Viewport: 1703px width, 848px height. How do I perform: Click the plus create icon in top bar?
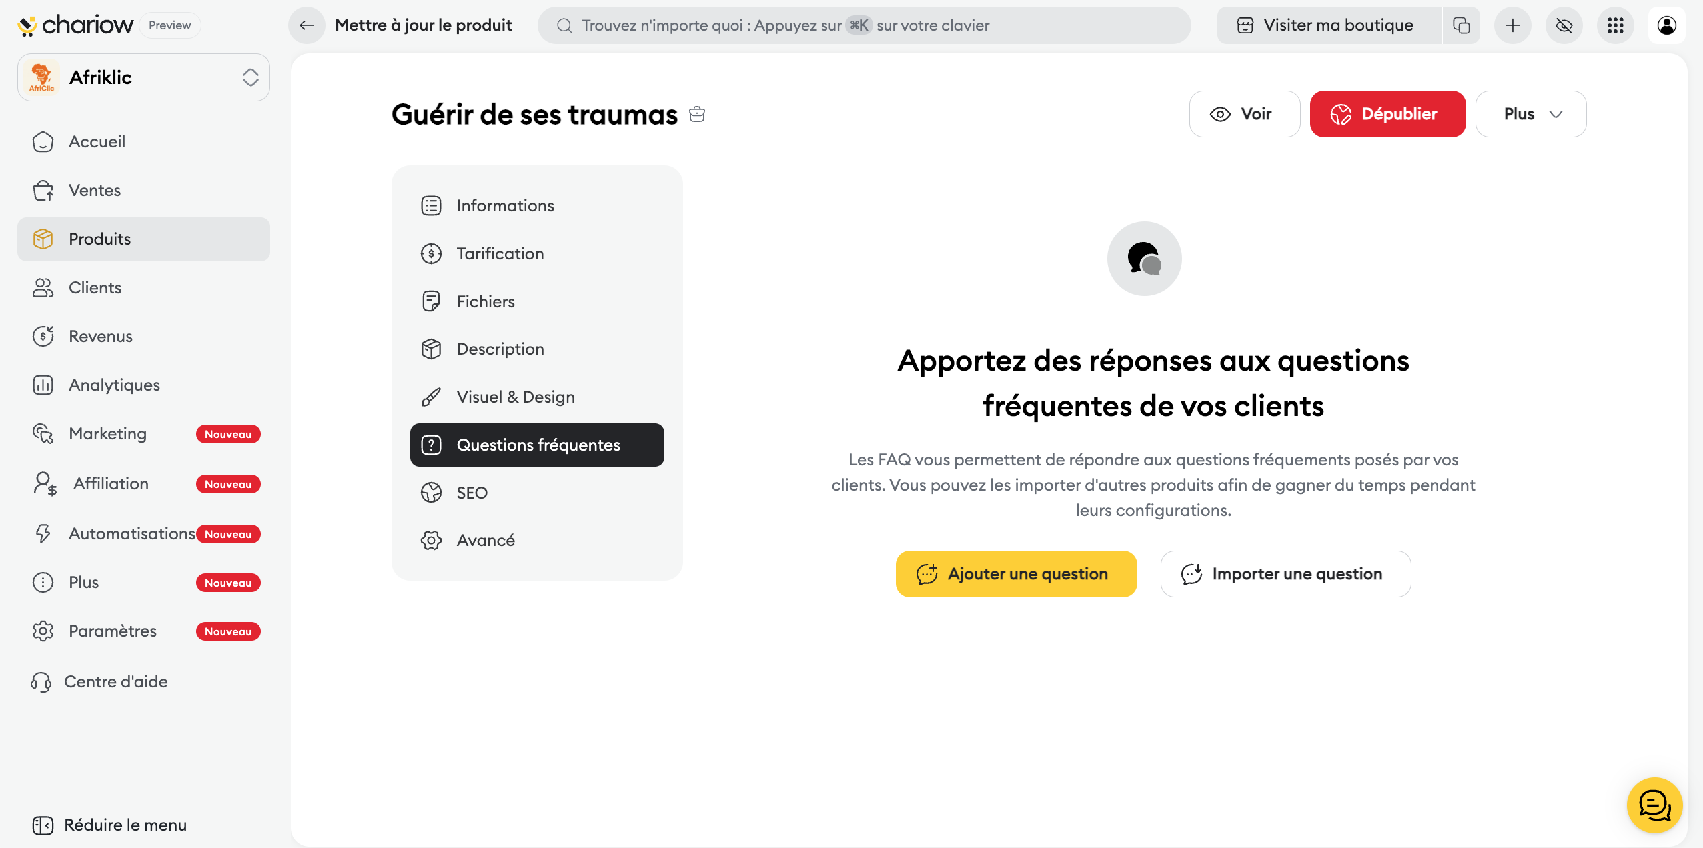tap(1512, 25)
